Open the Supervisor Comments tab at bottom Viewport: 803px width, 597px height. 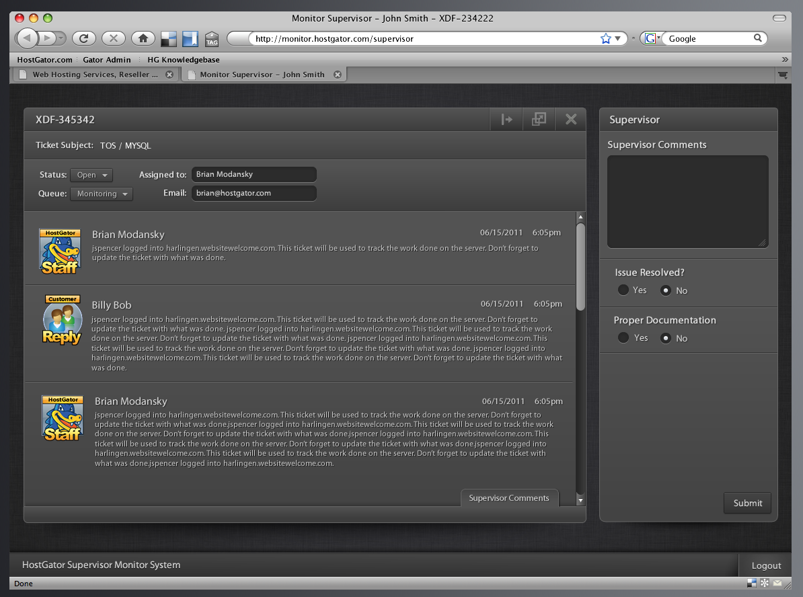pos(509,497)
